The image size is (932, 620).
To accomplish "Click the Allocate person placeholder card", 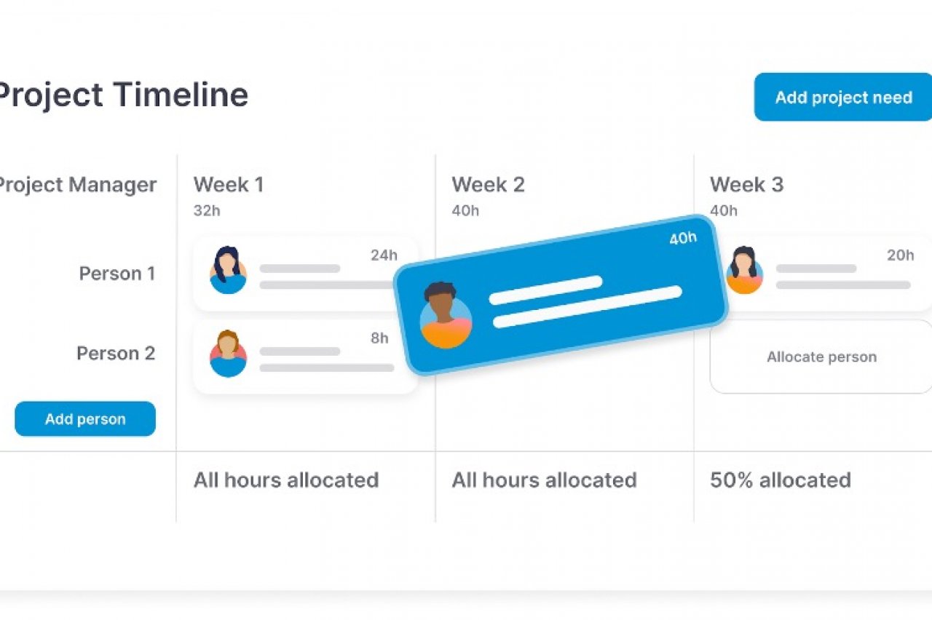I will 821,357.
